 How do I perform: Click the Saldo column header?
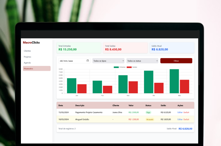point(163,105)
